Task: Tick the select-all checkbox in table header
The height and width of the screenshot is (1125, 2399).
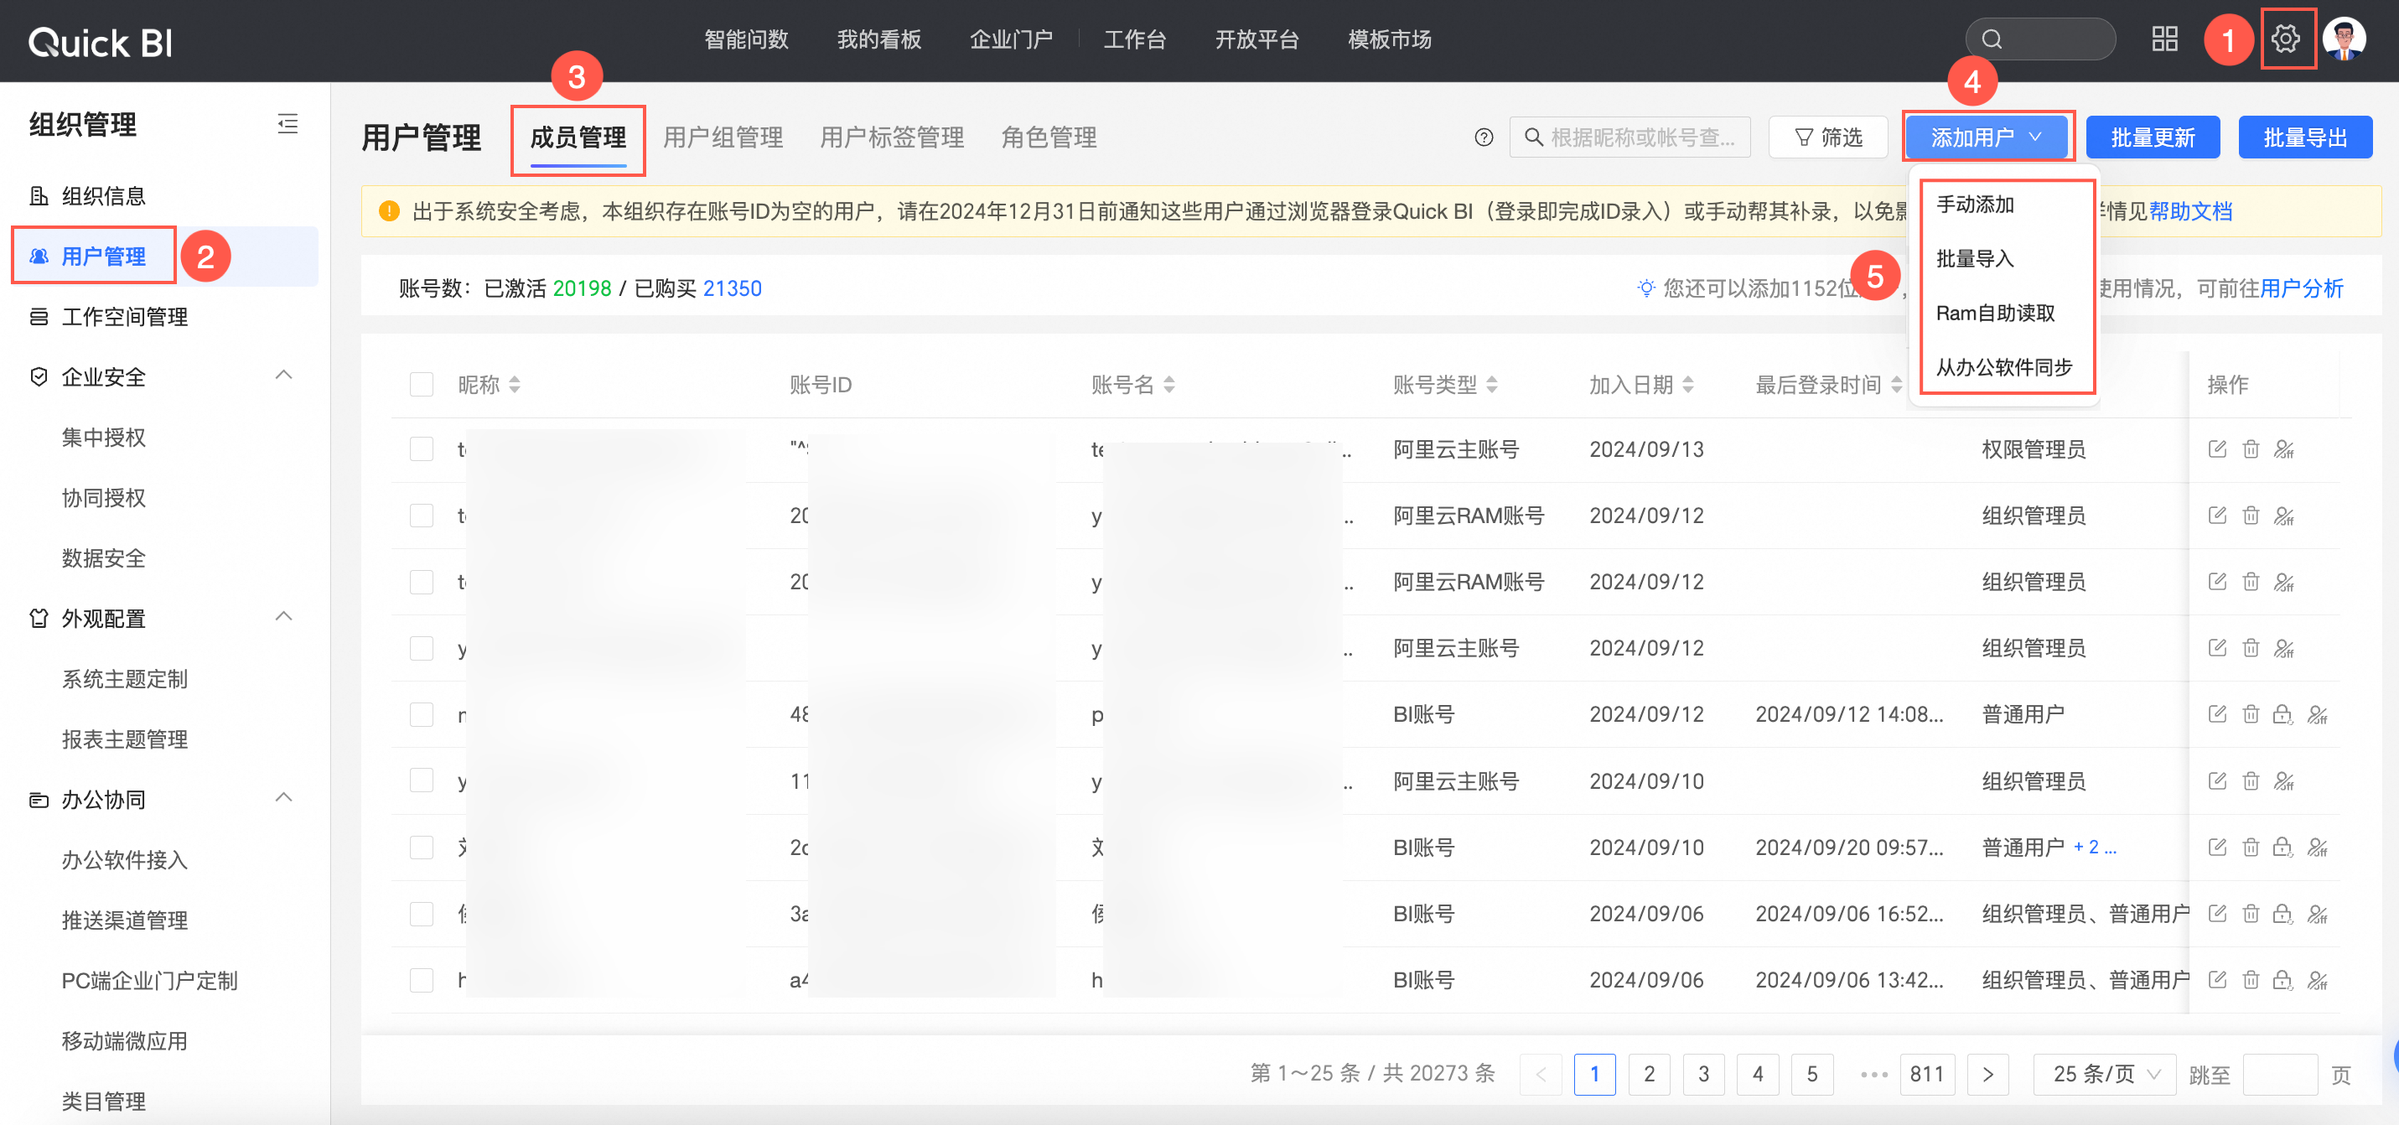Action: (421, 385)
